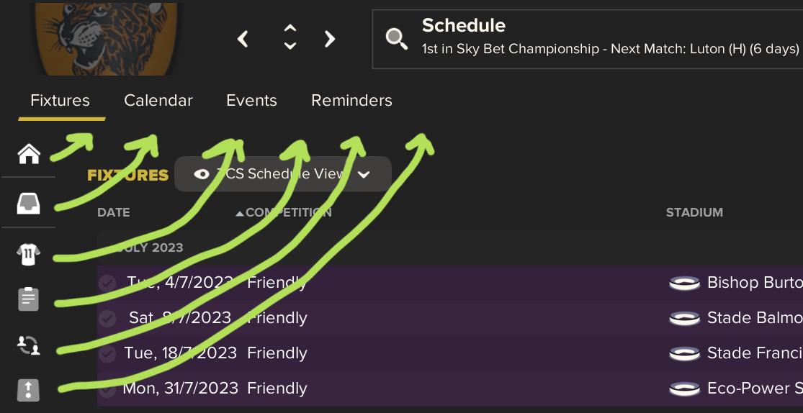The width and height of the screenshot is (803, 413).
Task: Toggle the checkmark for Tue 18/7/2023 friendly
Action: pos(107,353)
